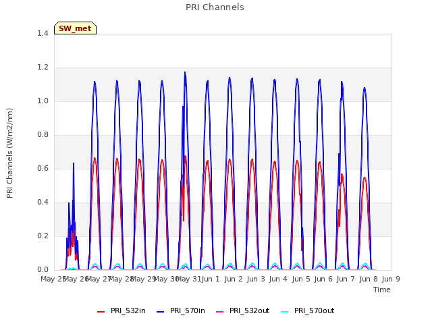Click the red PRI_532in legend swatch

[101, 312]
